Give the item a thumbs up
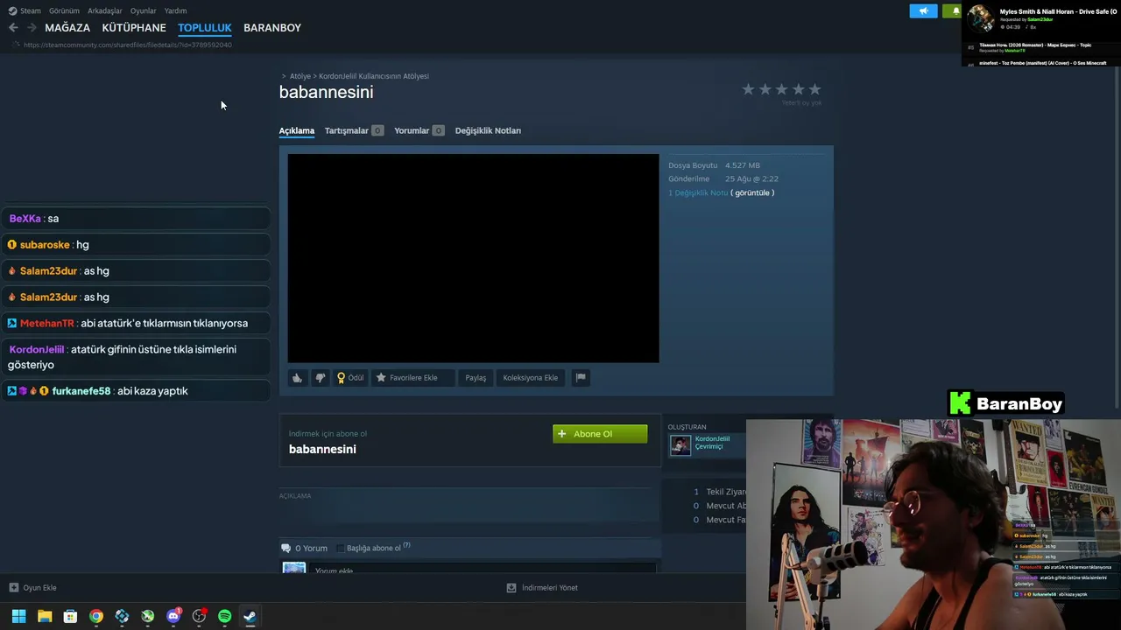This screenshot has width=1121, height=630. pyautogui.click(x=298, y=378)
